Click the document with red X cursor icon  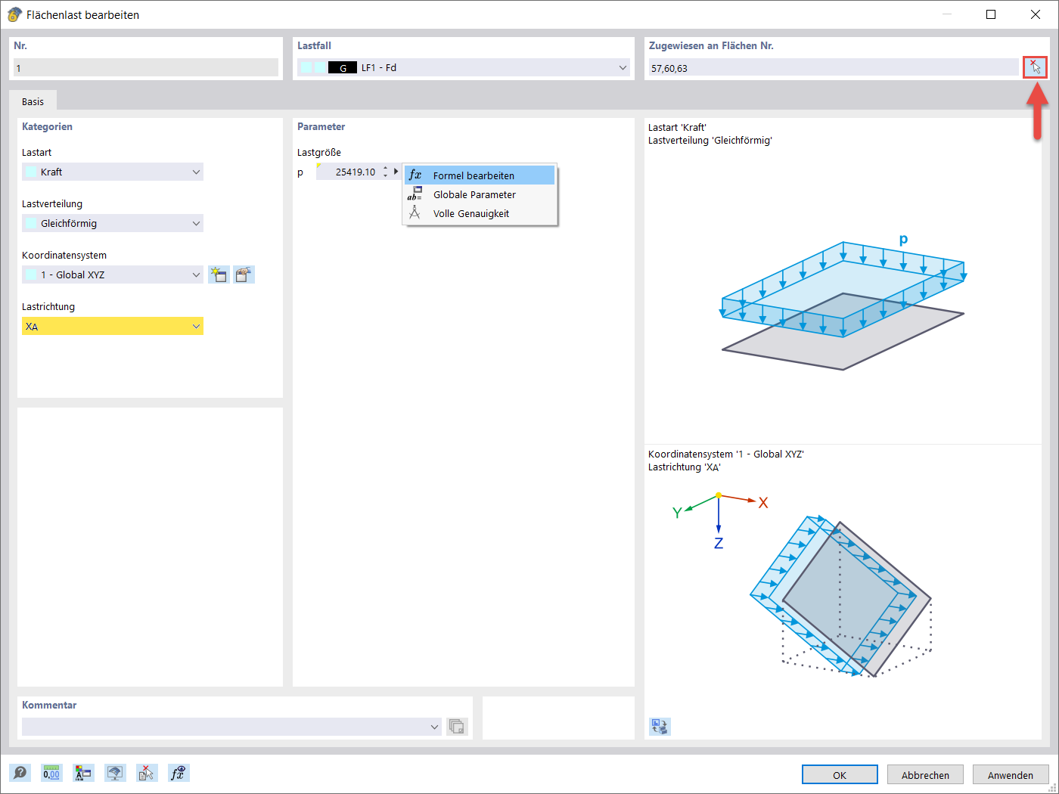pyautogui.click(x=147, y=773)
